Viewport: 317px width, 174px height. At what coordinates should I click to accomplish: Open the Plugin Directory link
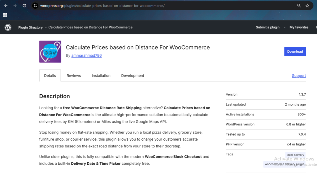[x=31, y=27]
